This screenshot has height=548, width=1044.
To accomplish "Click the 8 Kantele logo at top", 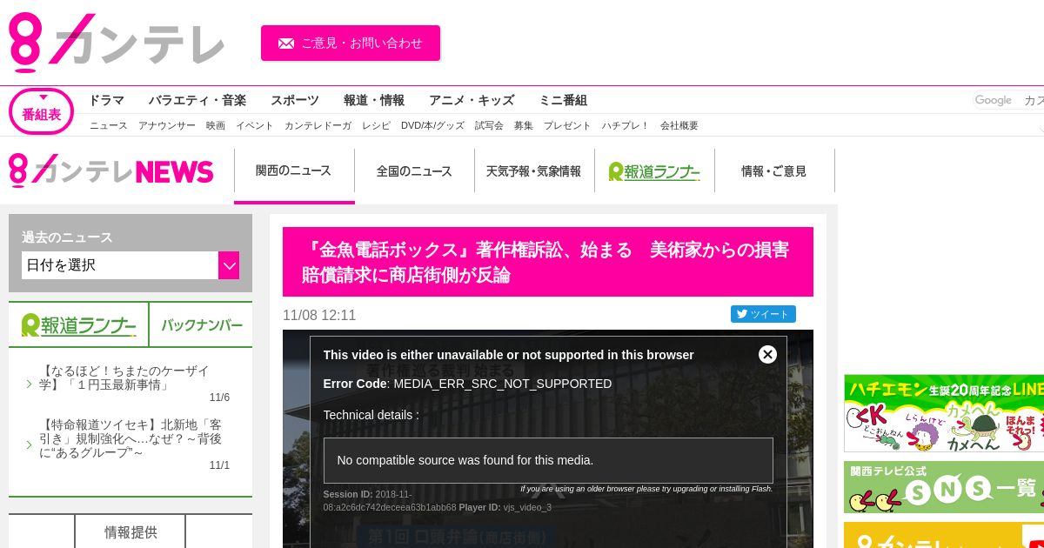I will click(117, 42).
